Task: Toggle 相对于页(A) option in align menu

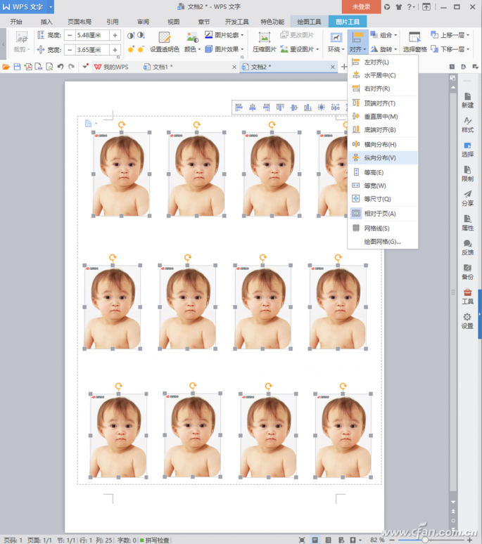Action: coord(379,214)
